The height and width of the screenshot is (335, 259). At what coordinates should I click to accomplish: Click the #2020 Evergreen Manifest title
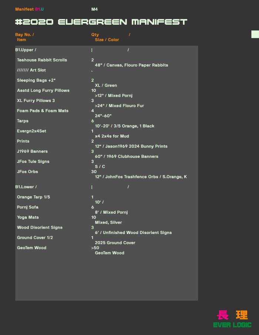click(x=101, y=22)
